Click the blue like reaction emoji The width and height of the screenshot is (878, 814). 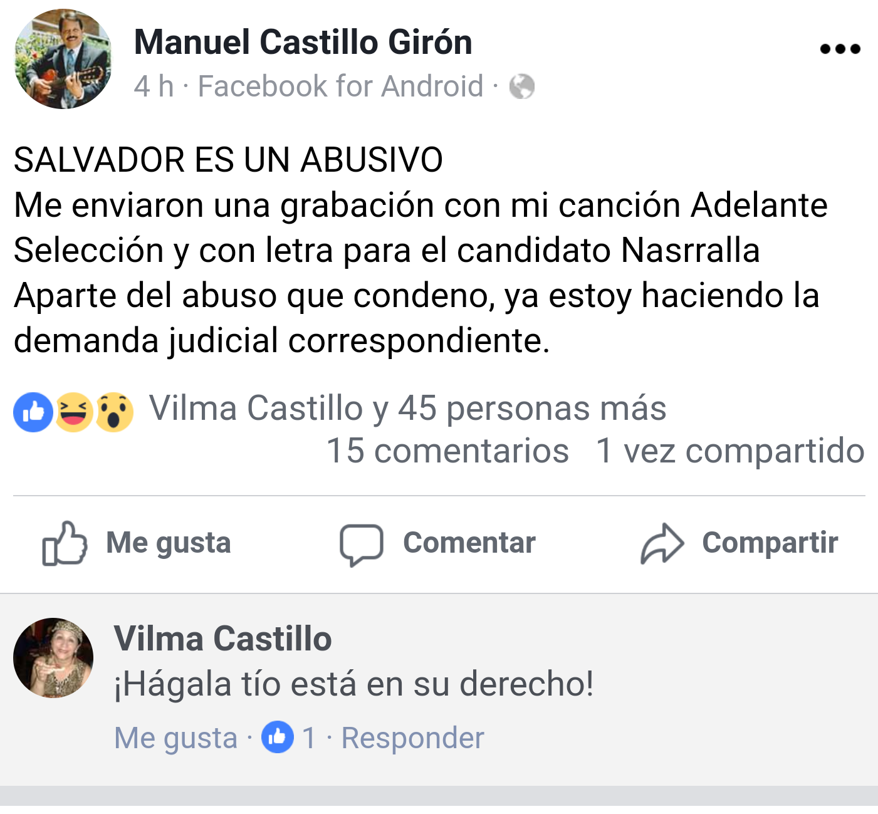[x=34, y=412]
